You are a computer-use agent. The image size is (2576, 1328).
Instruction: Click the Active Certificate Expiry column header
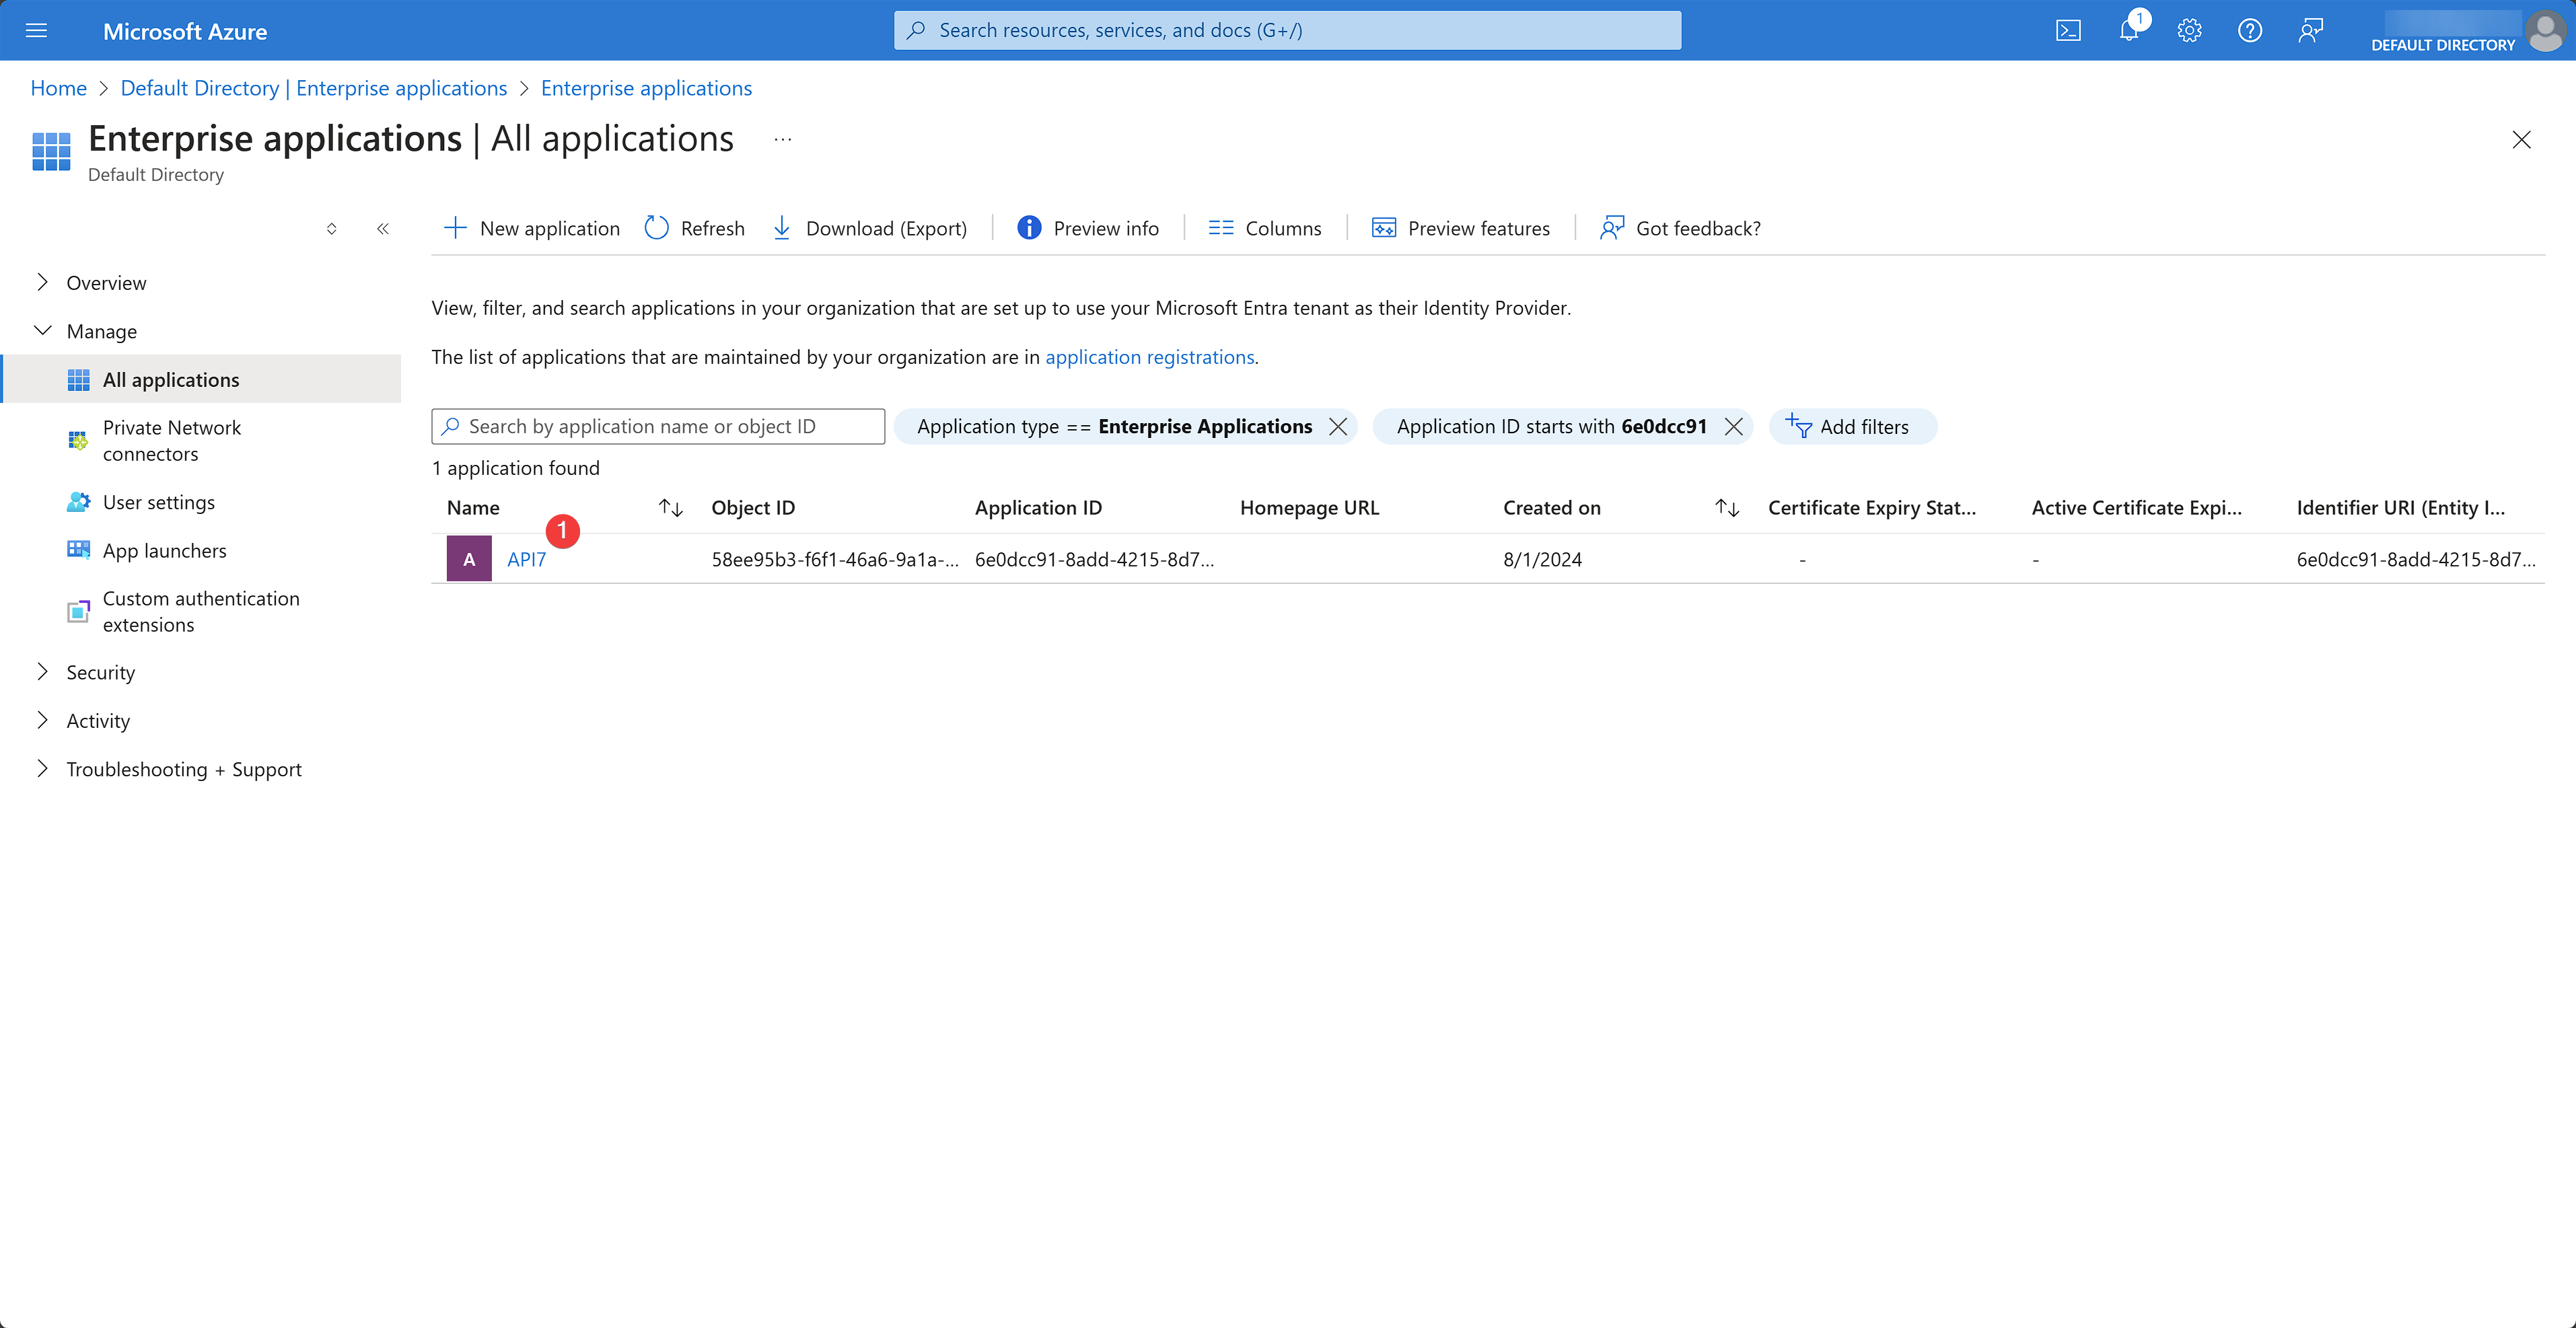tap(2137, 508)
